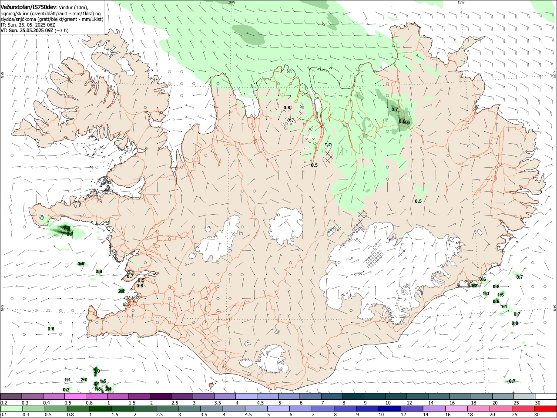Click the 2.2 precipitation value on the map
The height and width of the screenshot is (418, 557).
[x=121, y=291]
